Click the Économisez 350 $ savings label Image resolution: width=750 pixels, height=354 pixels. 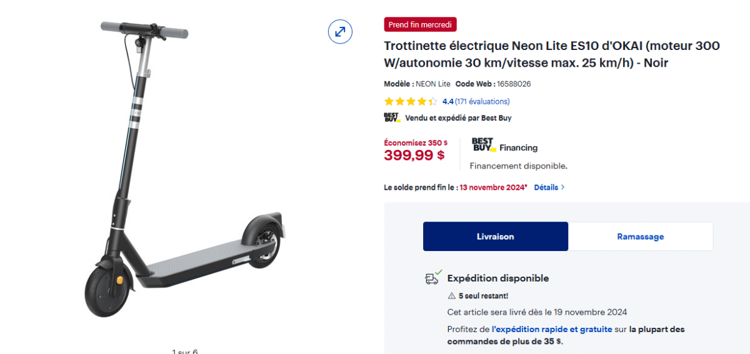415,142
